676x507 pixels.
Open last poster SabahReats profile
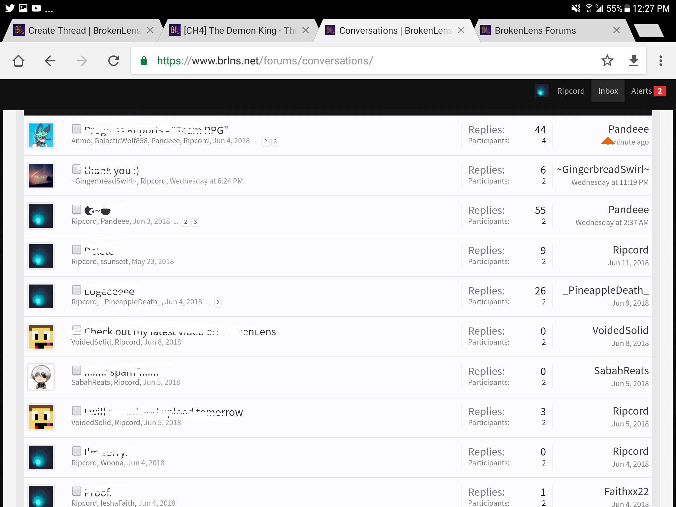coord(621,371)
